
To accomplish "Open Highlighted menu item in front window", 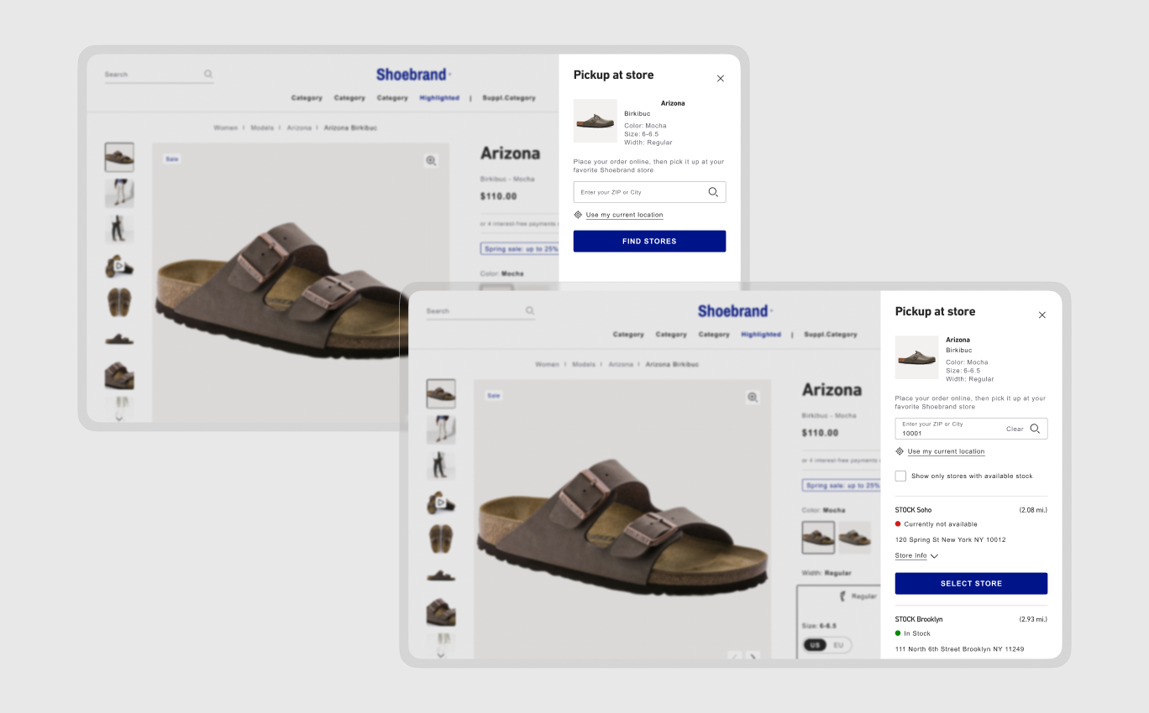I will click(761, 335).
